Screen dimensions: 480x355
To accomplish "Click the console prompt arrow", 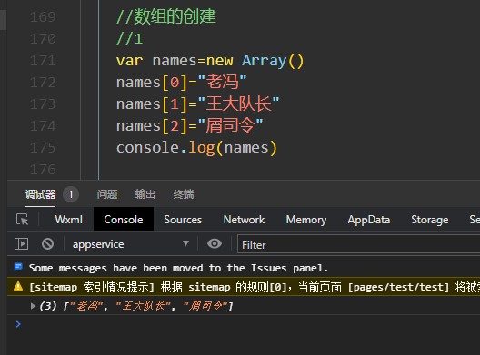I will (18, 324).
